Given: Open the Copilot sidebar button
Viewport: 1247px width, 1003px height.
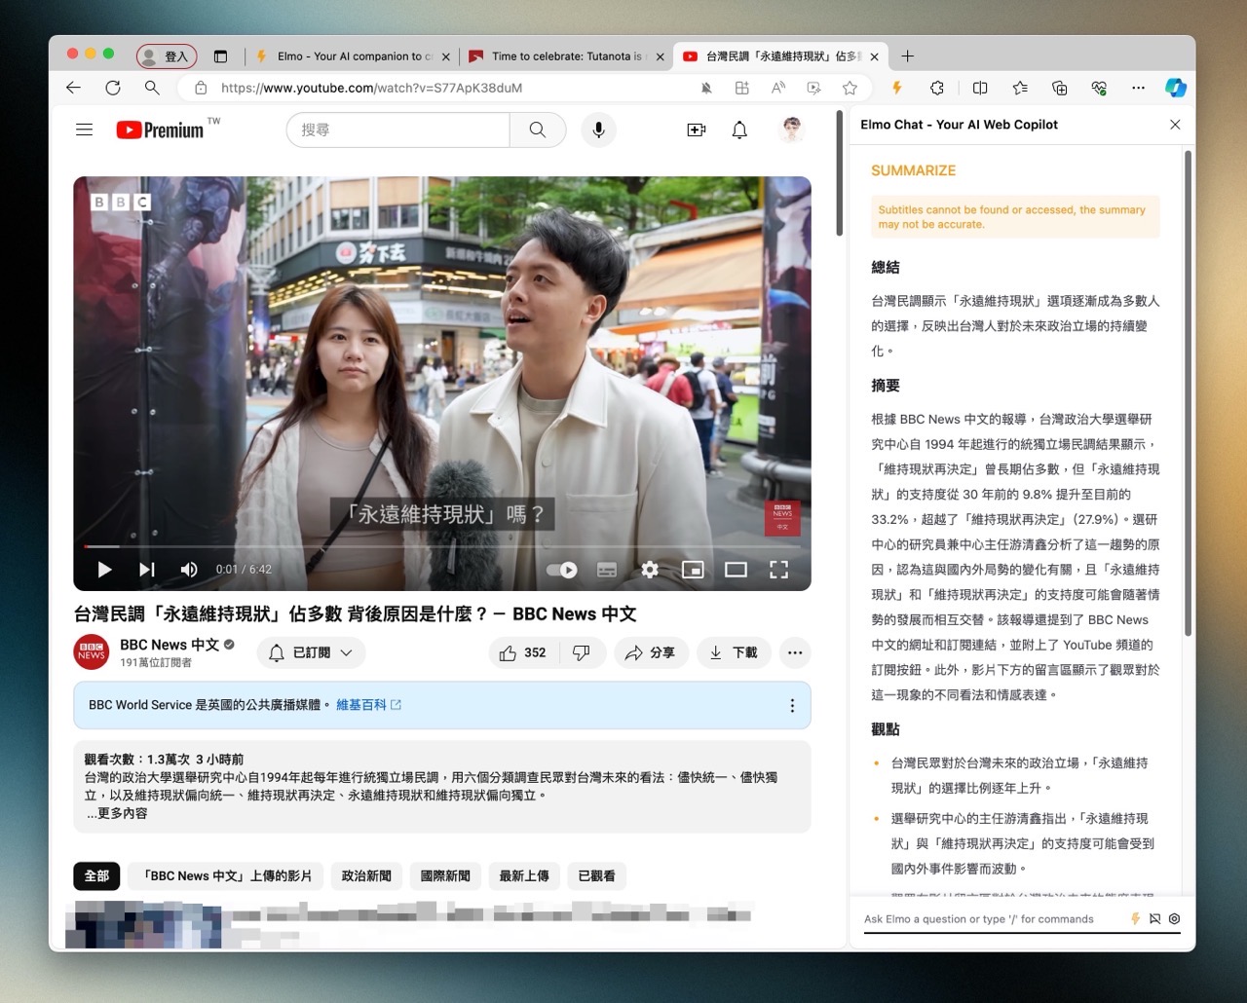Looking at the screenshot, I should [1176, 88].
